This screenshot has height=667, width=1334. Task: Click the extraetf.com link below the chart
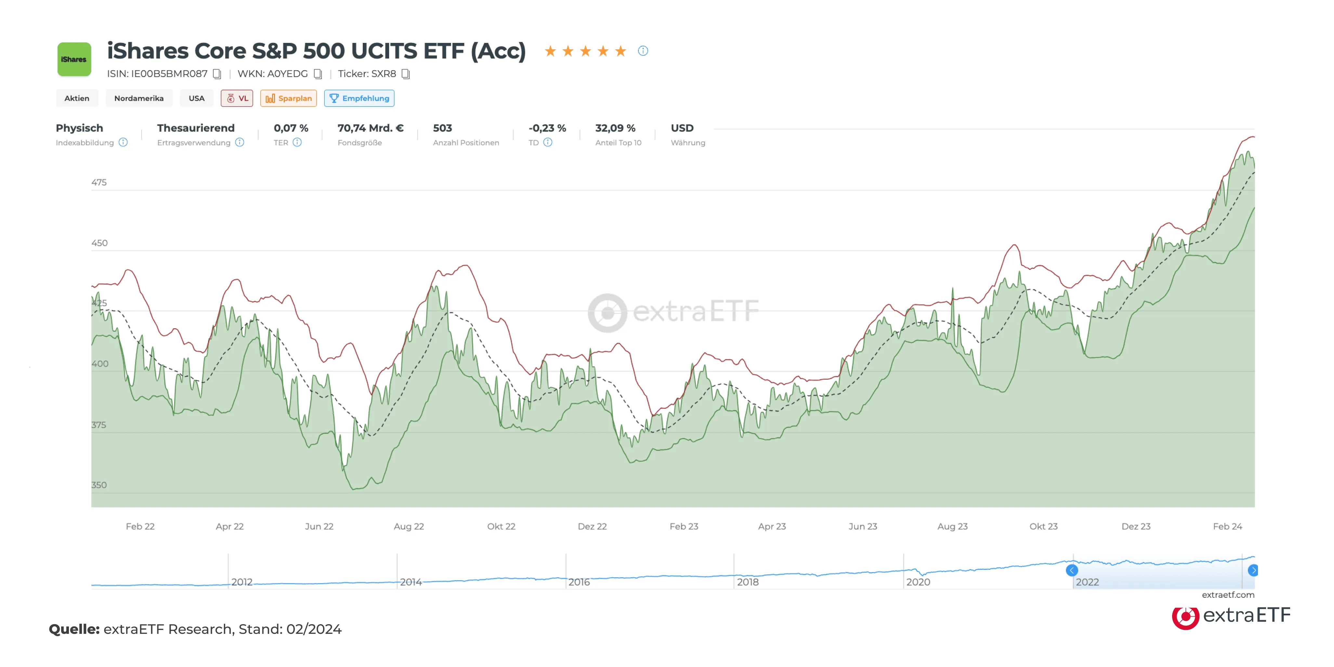1228,595
